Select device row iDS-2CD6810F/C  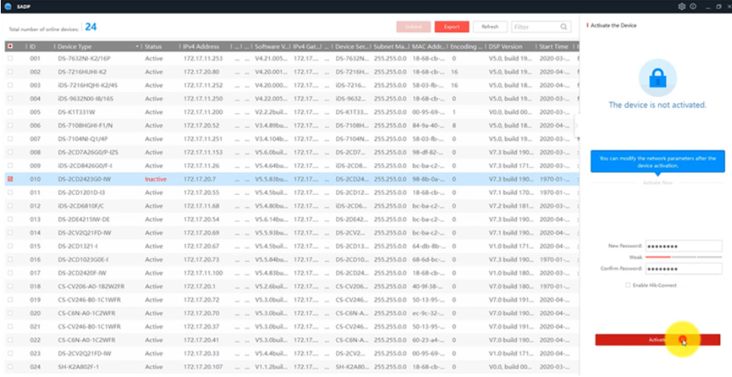point(292,206)
